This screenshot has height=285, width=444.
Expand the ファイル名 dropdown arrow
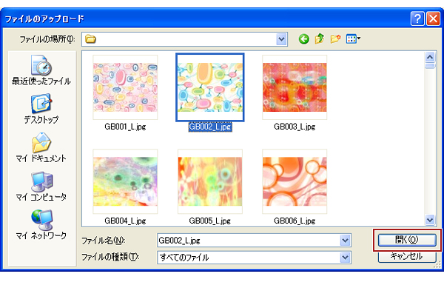345,241
